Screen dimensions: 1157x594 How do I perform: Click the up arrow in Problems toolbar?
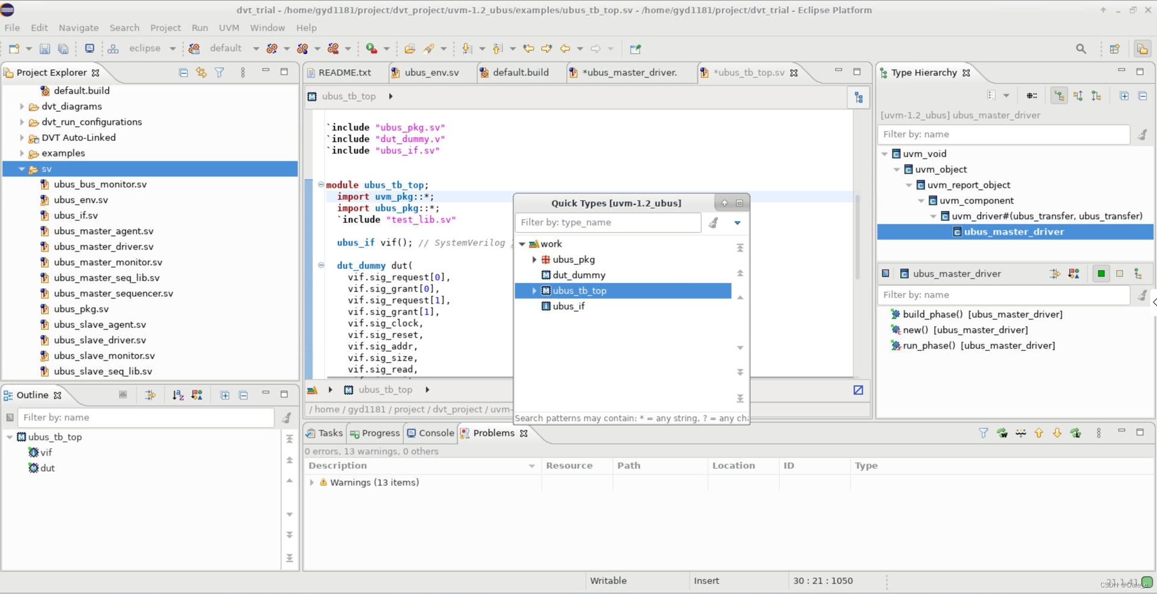pos(1039,433)
